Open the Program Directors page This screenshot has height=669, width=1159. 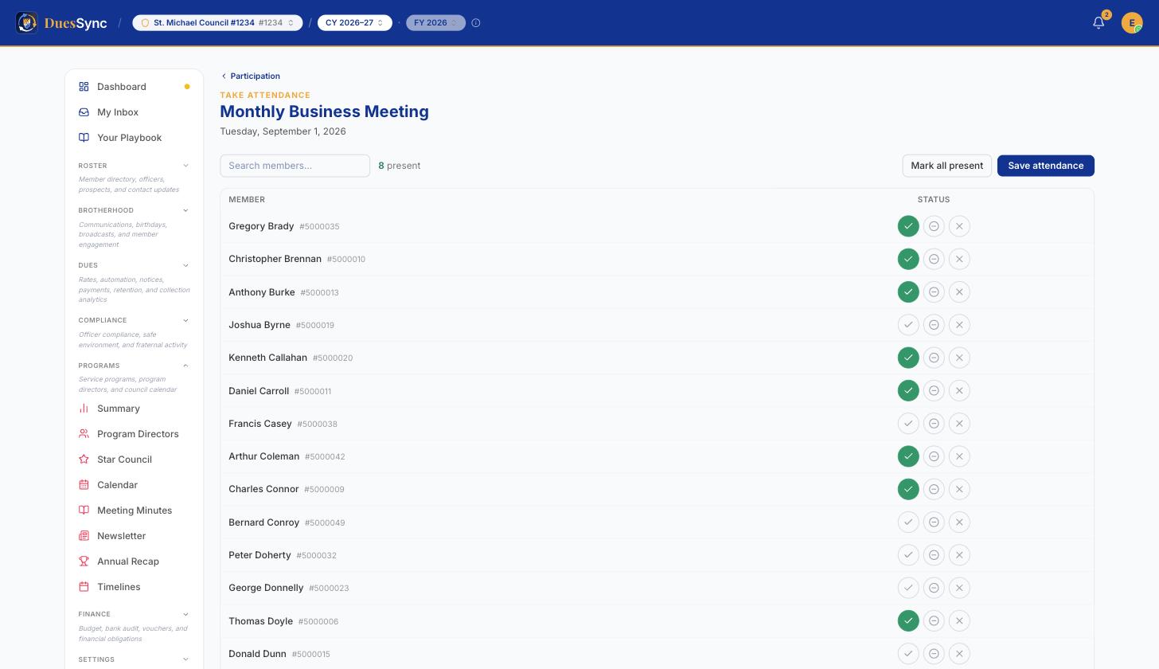(x=134, y=434)
